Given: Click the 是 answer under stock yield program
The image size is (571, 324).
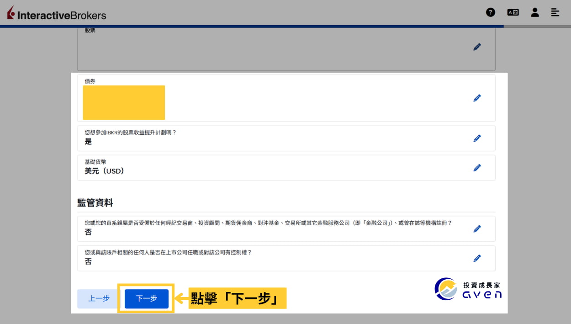Looking at the screenshot, I should (88, 142).
